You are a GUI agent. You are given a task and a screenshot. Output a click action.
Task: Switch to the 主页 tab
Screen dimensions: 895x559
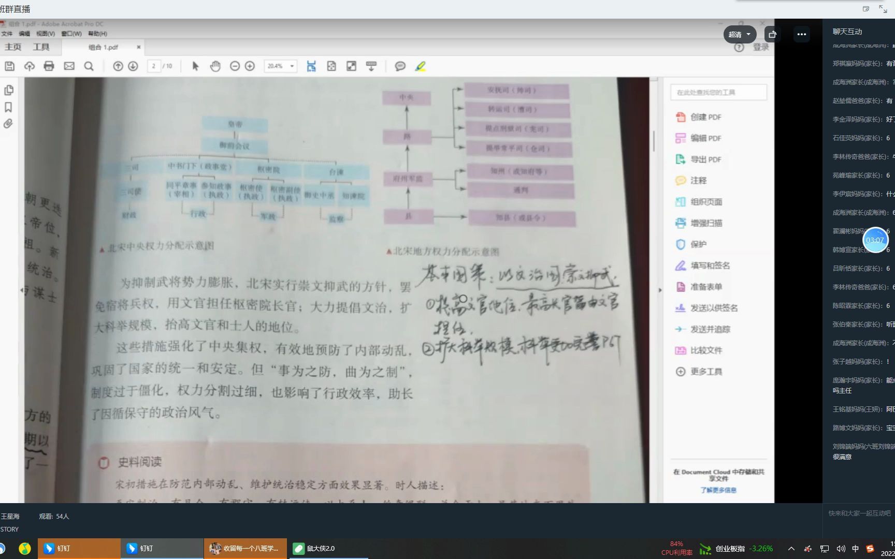coord(13,47)
